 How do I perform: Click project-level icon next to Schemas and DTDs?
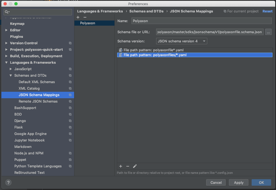pos(70,76)
